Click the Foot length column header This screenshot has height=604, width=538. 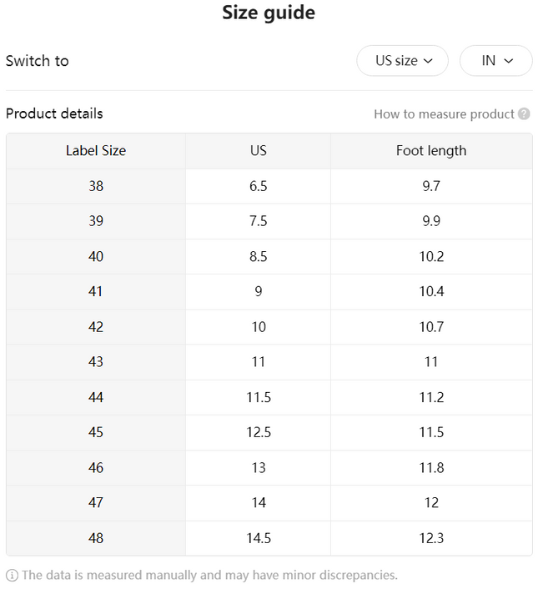(431, 151)
